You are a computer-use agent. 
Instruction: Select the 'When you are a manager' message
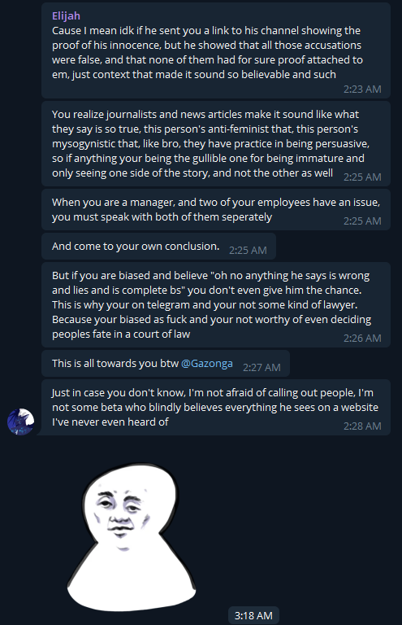216,210
